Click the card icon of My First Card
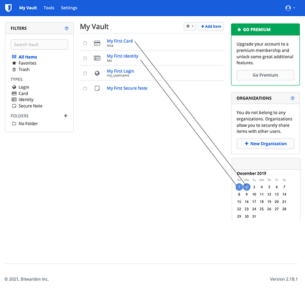This screenshot has height=289, width=305. click(x=97, y=43)
